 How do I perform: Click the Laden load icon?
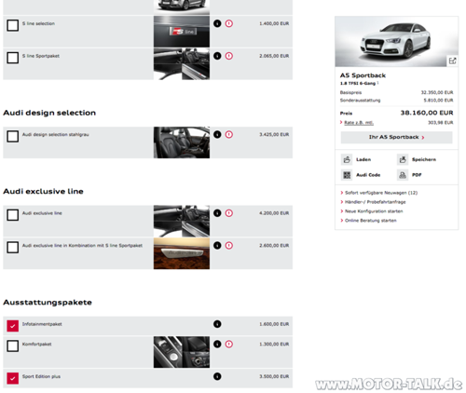[347, 159]
